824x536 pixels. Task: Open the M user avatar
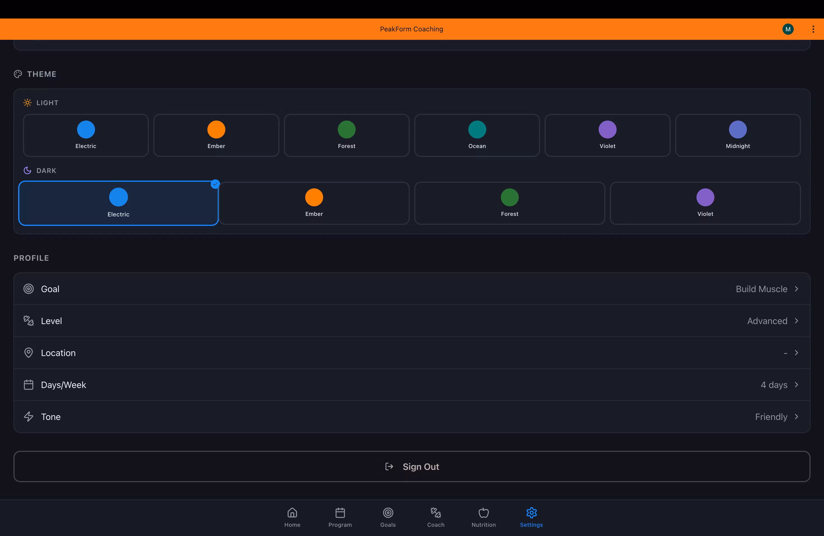[x=788, y=29]
